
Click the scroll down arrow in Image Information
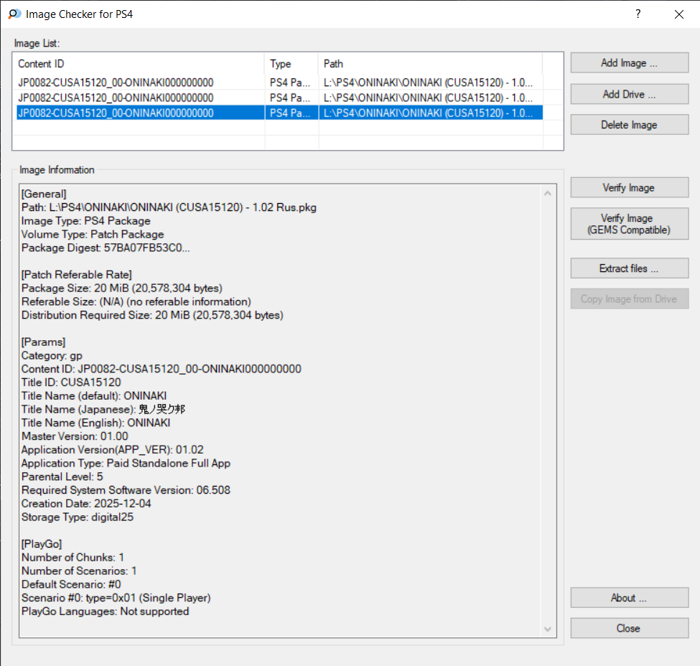coord(549,629)
